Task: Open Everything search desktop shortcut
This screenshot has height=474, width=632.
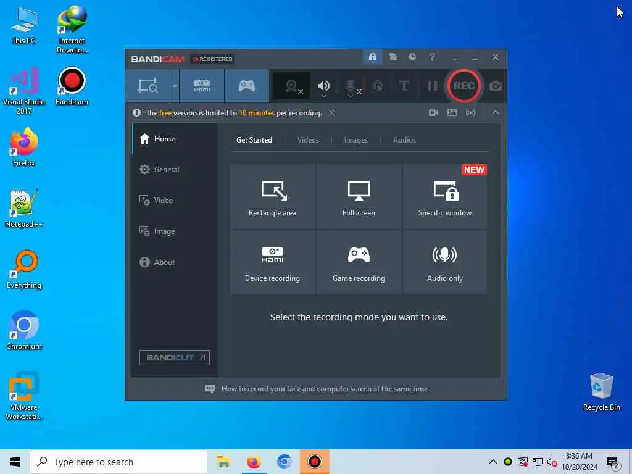Action: (24, 270)
